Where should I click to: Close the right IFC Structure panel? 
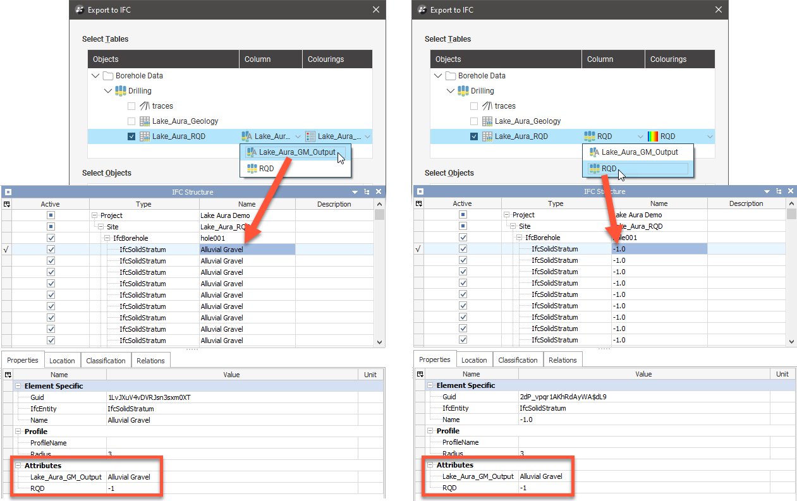click(790, 191)
